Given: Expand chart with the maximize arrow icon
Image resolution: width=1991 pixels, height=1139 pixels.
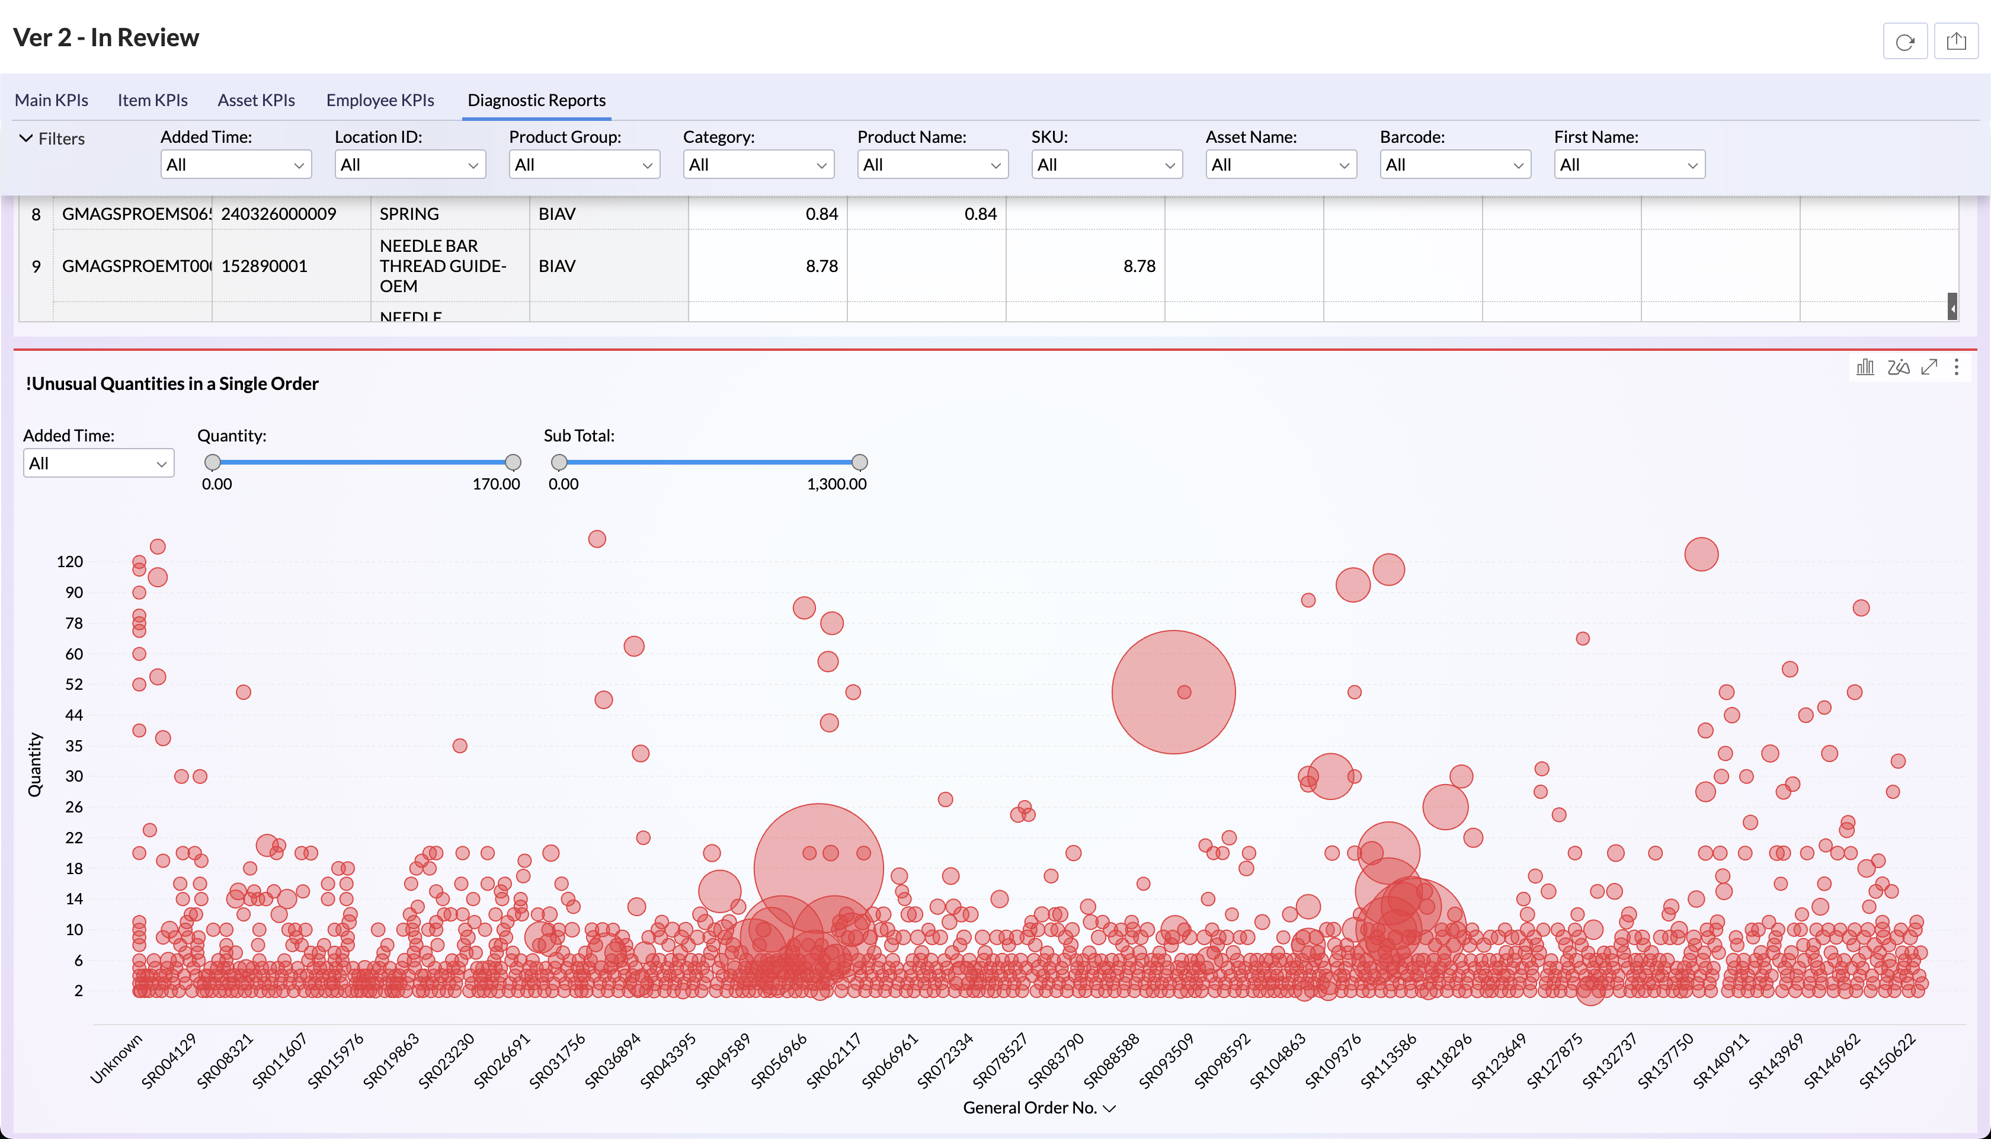Looking at the screenshot, I should pyautogui.click(x=1929, y=367).
